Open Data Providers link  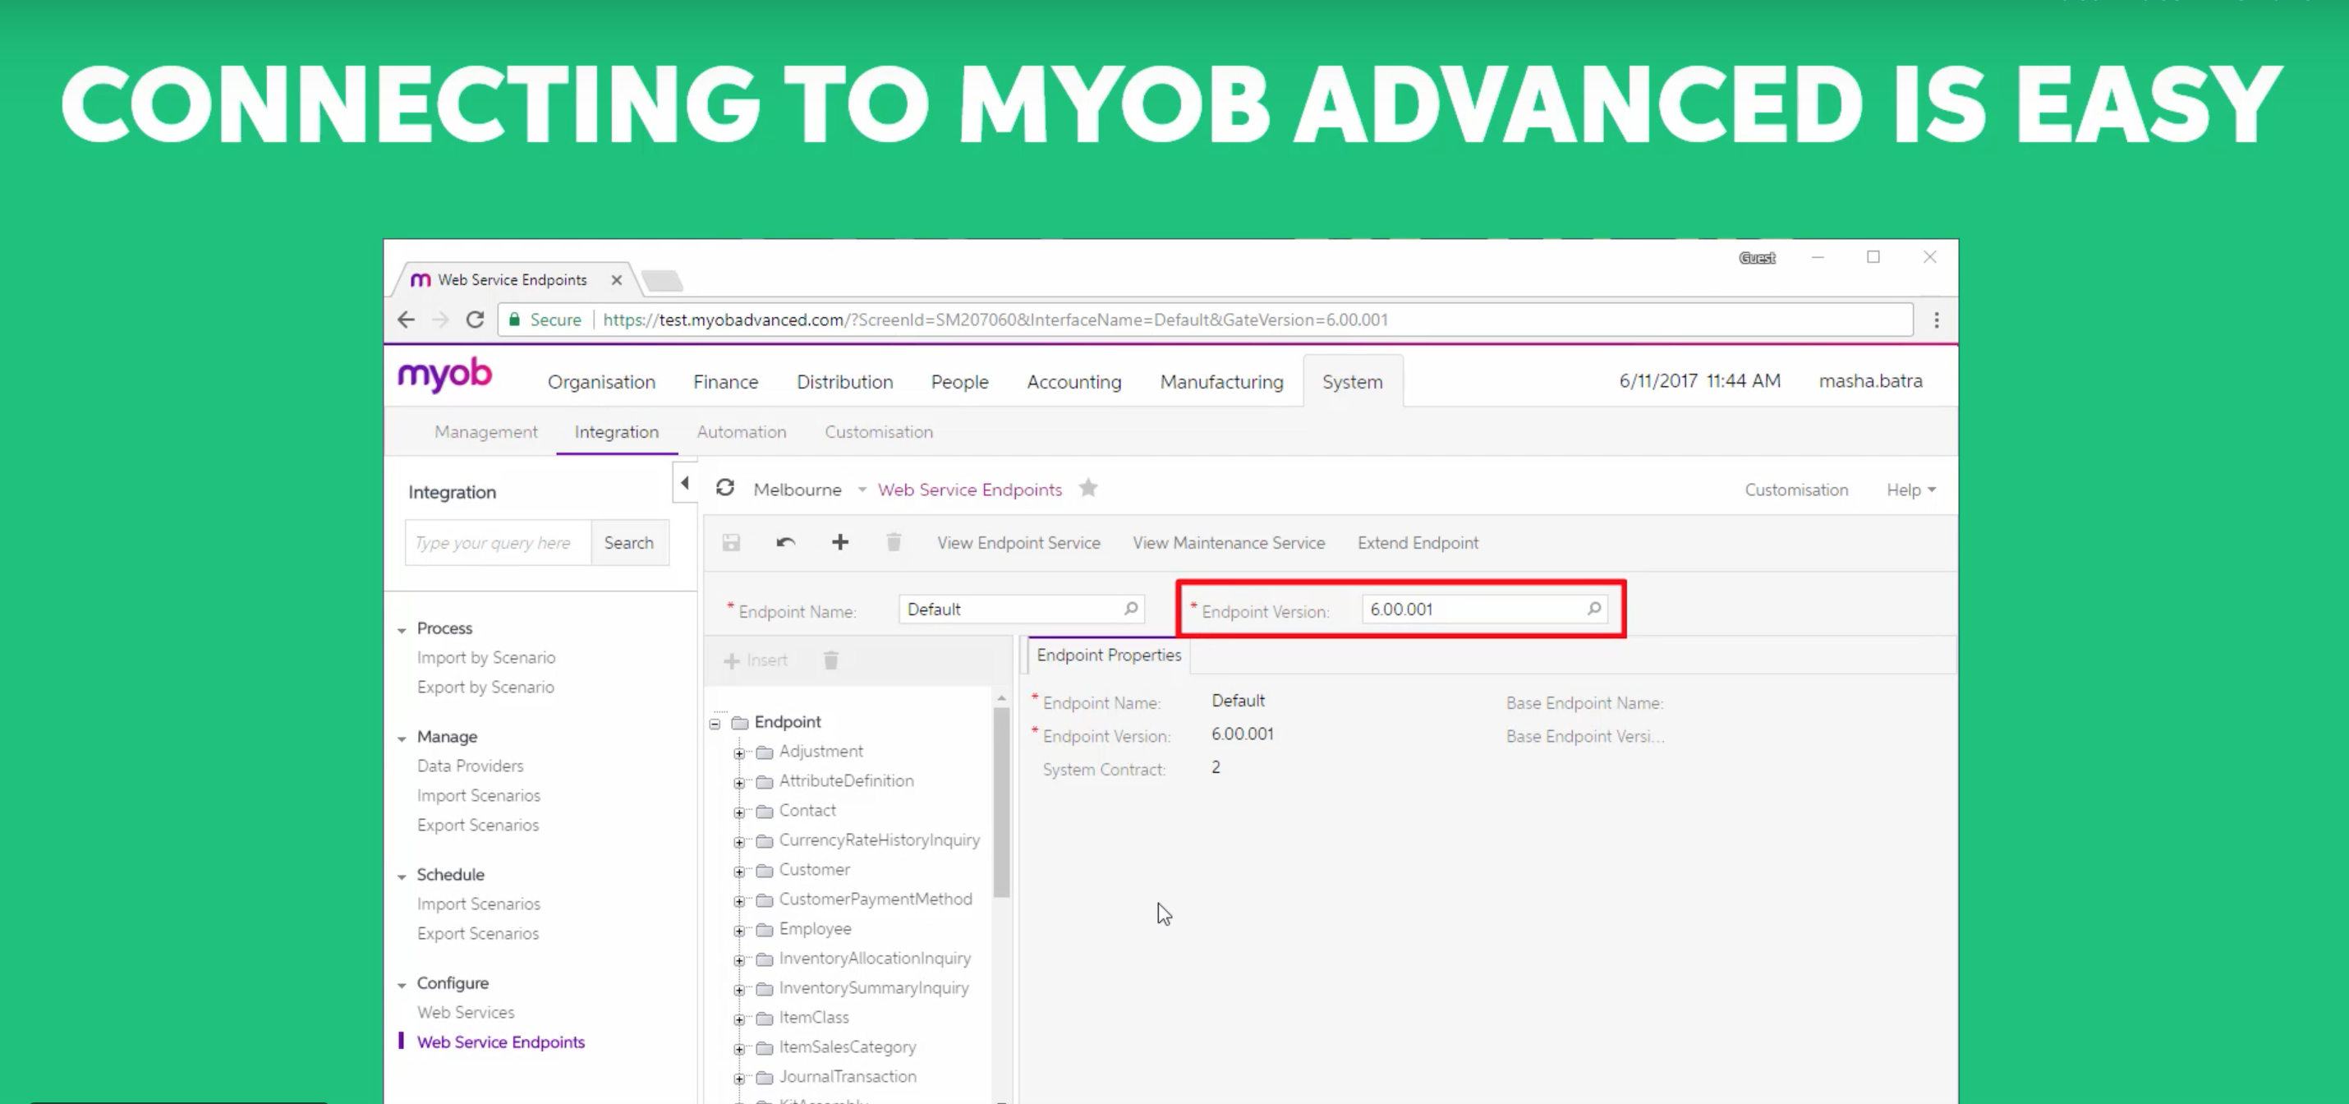coord(471,766)
